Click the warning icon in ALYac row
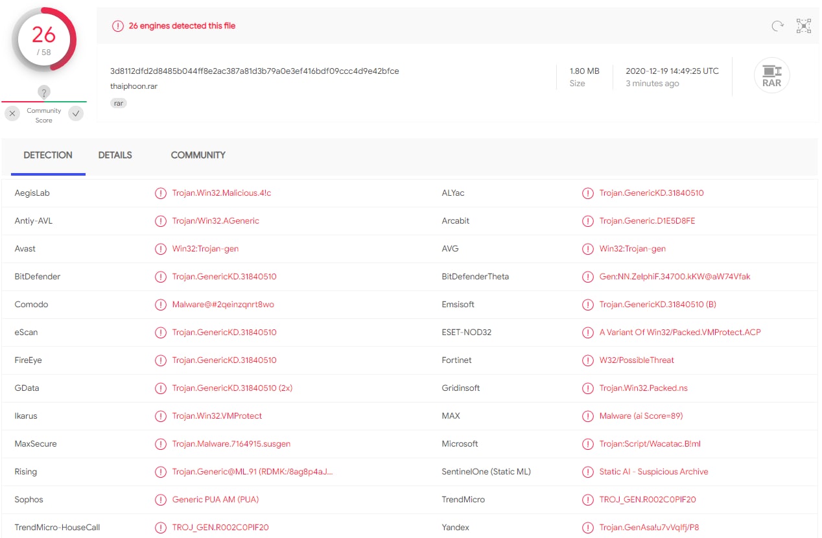 [587, 193]
